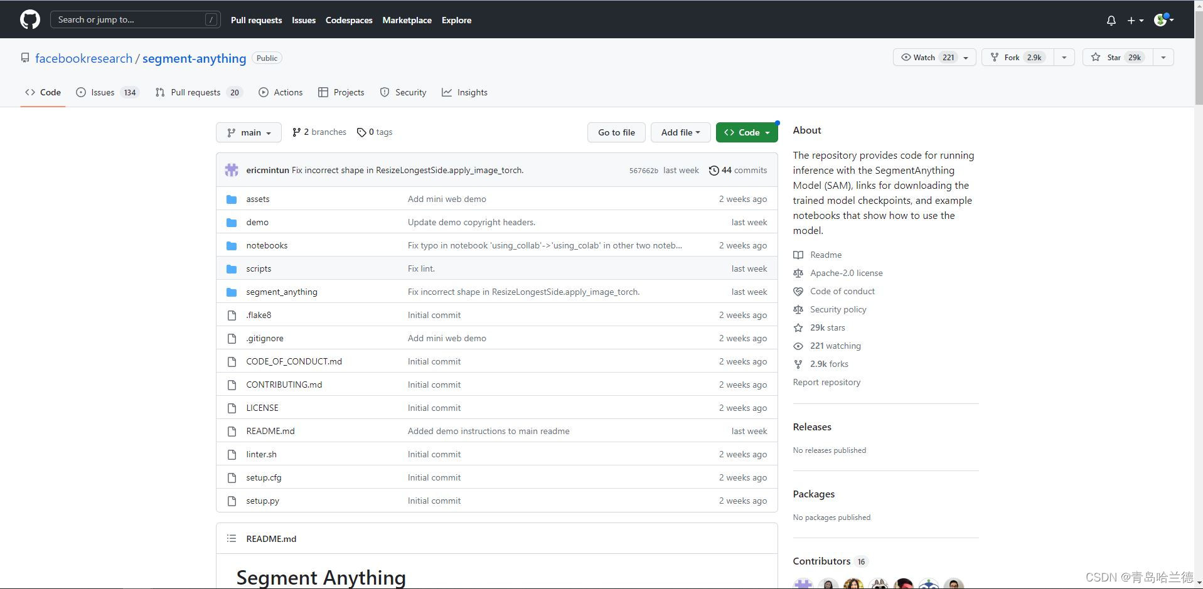1203x589 pixels.
Task: Open 'Added demo instructions to main readme' commit
Action: tap(489, 431)
